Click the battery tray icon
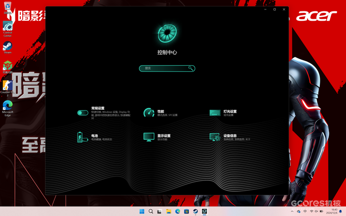Image resolution: width=346 pixels, height=216 pixels. click(321, 212)
